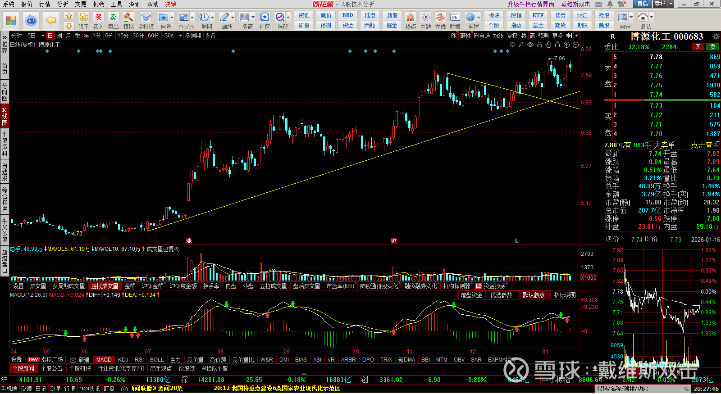721x394 pixels.
Task: Open the 龙虎 dragon-tiger list icon
Action: [440, 18]
